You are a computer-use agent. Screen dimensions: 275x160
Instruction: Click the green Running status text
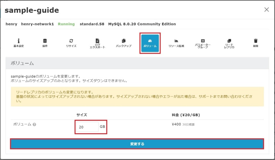click(x=66, y=24)
